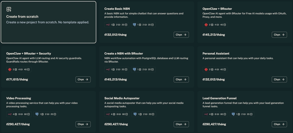Click the "Personal Assistant" card title

pos(216,53)
